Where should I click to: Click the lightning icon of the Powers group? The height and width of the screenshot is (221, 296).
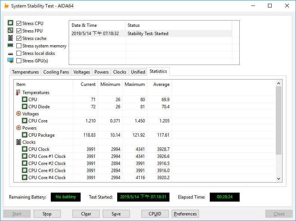pos(19,128)
